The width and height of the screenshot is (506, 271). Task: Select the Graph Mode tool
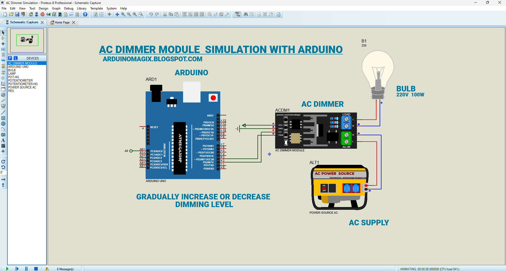3,84
